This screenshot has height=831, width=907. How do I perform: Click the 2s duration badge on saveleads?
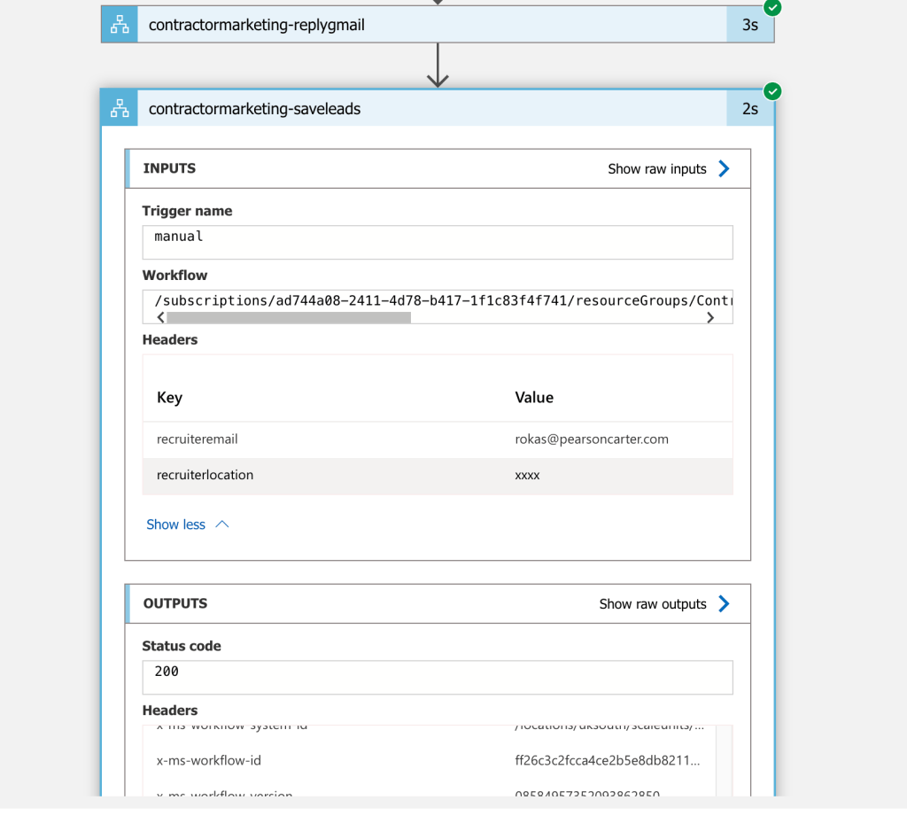(x=750, y=108)
